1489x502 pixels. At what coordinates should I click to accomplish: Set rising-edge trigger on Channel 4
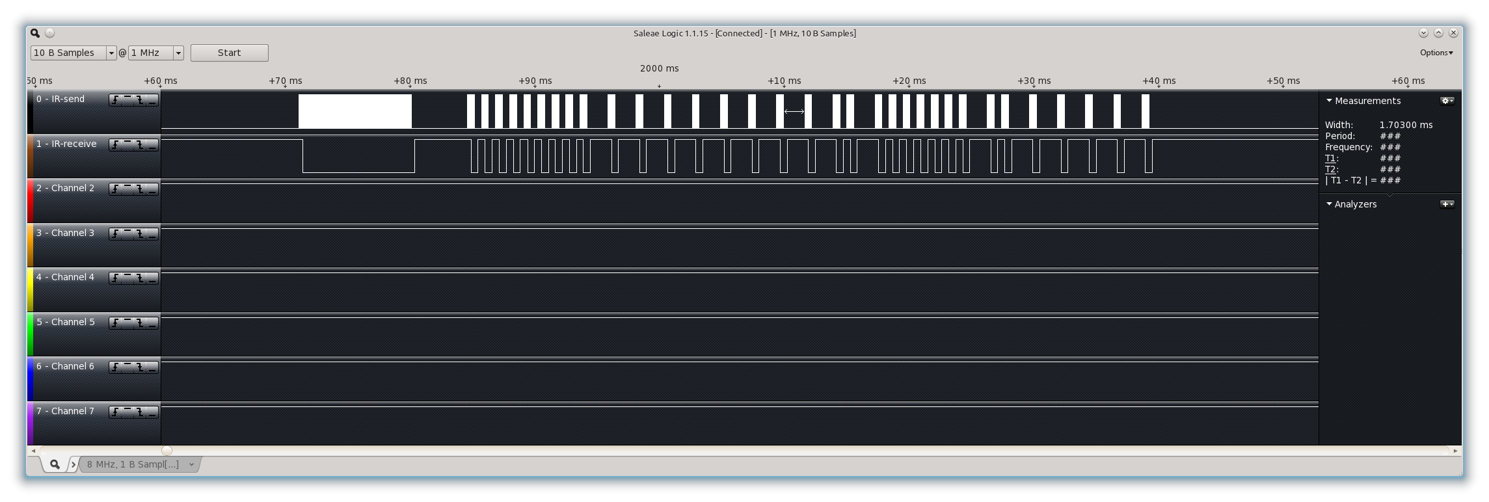(115, 278)
